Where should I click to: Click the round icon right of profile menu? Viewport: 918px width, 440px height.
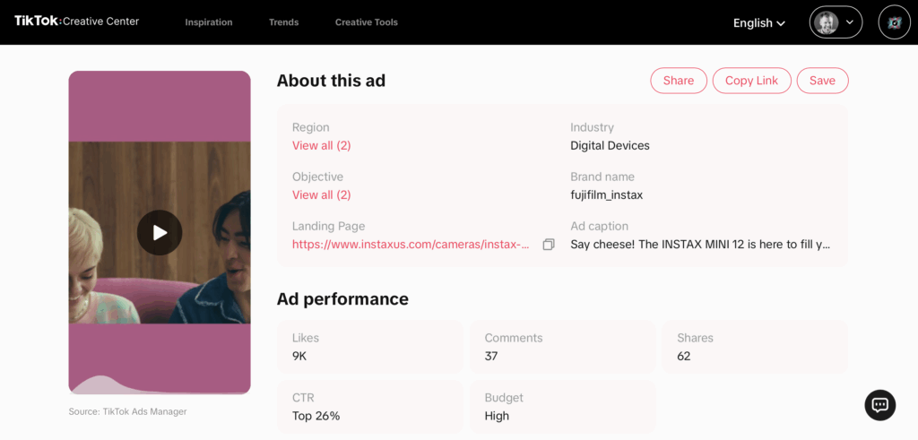[894, 22]
